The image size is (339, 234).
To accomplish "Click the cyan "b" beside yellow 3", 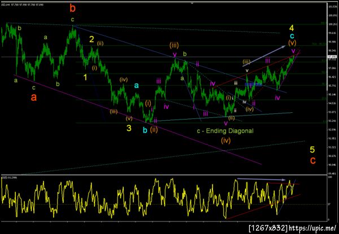I will (145, 130).
